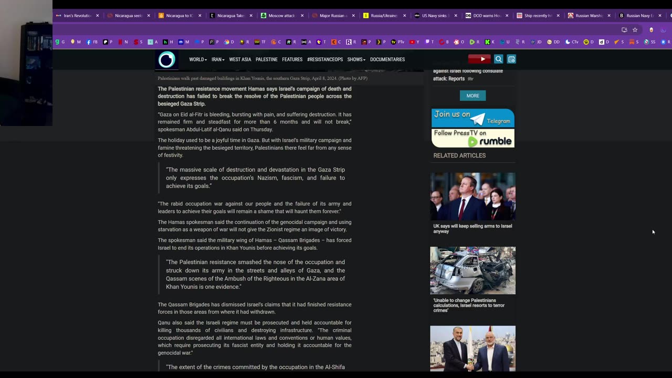Viewport: 672px width, 378px height.
Task: Close the Nicaragua Takes tab
Action: point(251,16)
